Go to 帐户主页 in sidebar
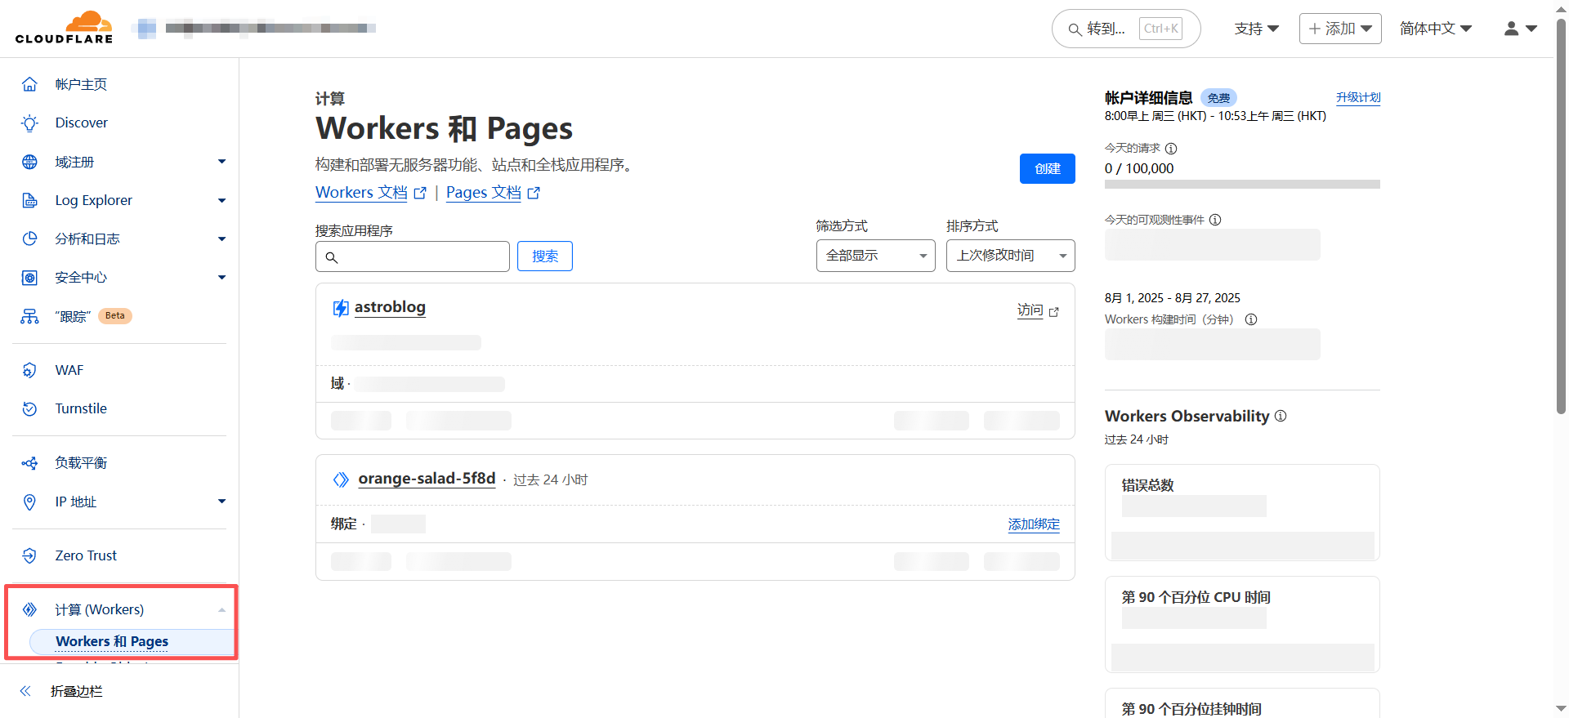This screenshot has width=1569, height=718. point(81,84)
